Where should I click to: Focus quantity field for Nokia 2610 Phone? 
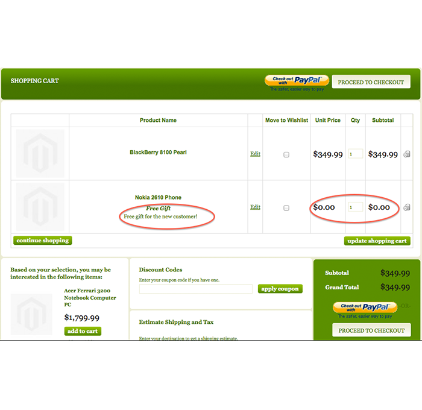tap(355, 207)
